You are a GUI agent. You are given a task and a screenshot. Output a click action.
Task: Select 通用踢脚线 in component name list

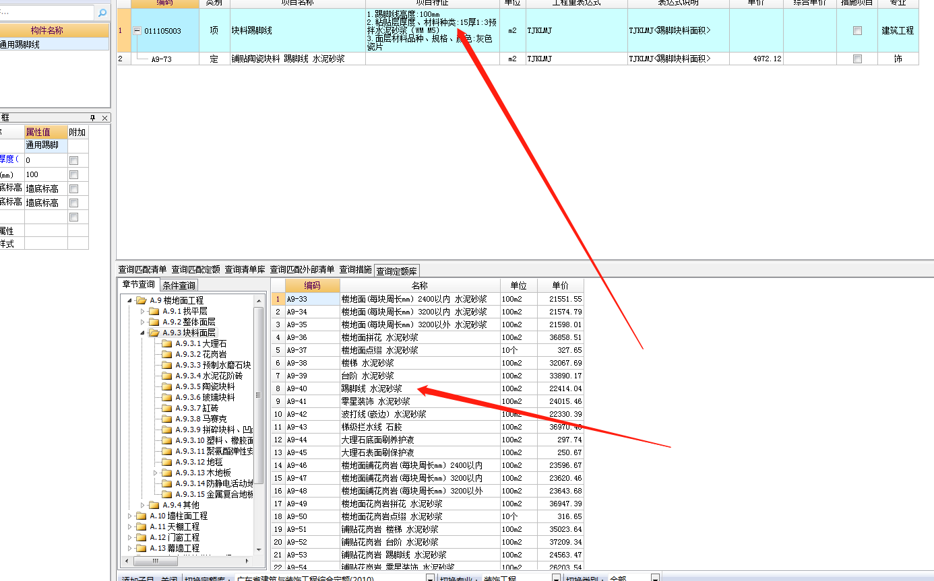click(54, 44)
